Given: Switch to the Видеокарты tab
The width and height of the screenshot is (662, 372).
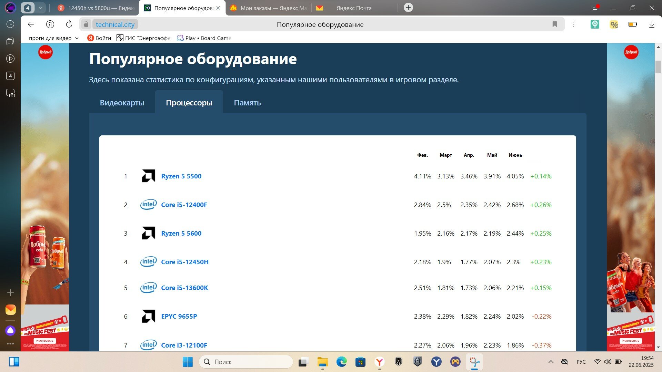Looking at the screenshot, I should (122, 103).
